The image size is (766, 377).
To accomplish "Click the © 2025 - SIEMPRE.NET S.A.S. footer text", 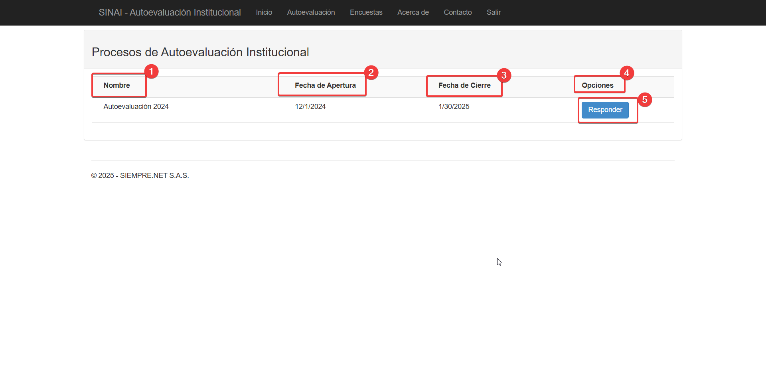I will 140,176.
